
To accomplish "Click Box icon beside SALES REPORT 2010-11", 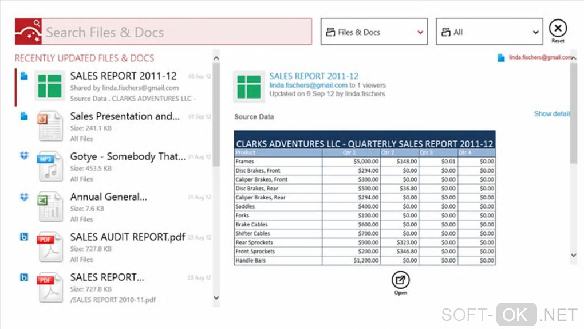I will [24, 277].
